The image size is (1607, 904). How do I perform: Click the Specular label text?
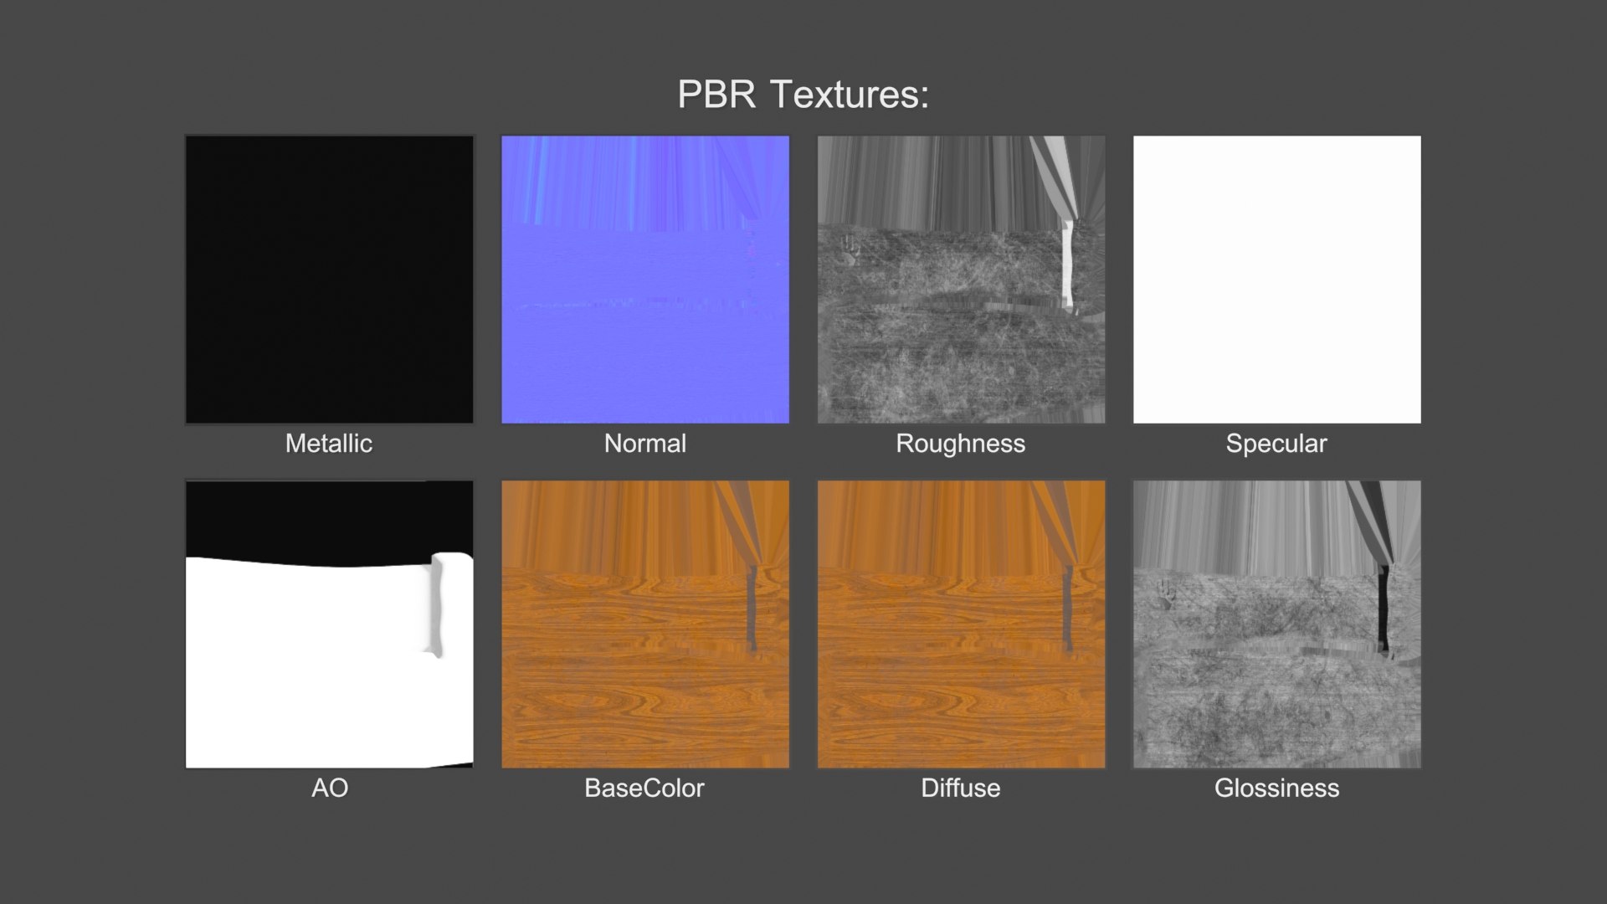(x=1276, y=444)
